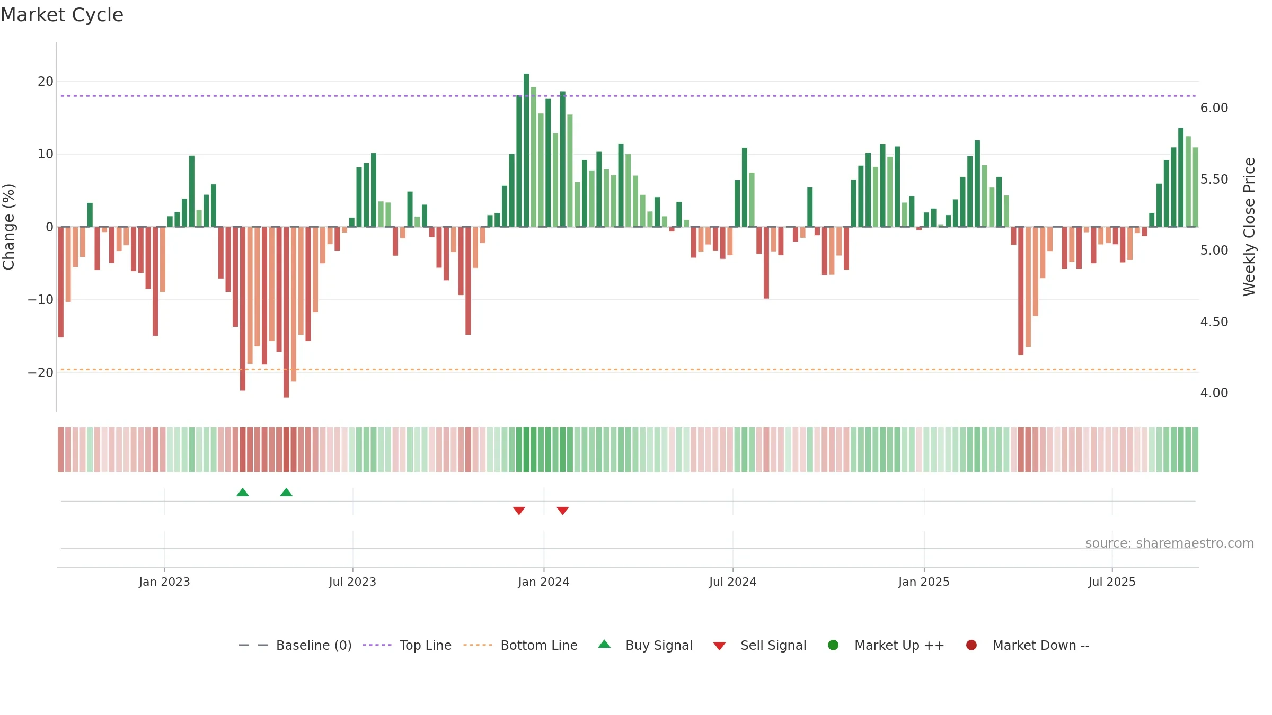Click the tallest green bar above 20 percent
The image size is (1272, 715).
click(x=526, y=150)
